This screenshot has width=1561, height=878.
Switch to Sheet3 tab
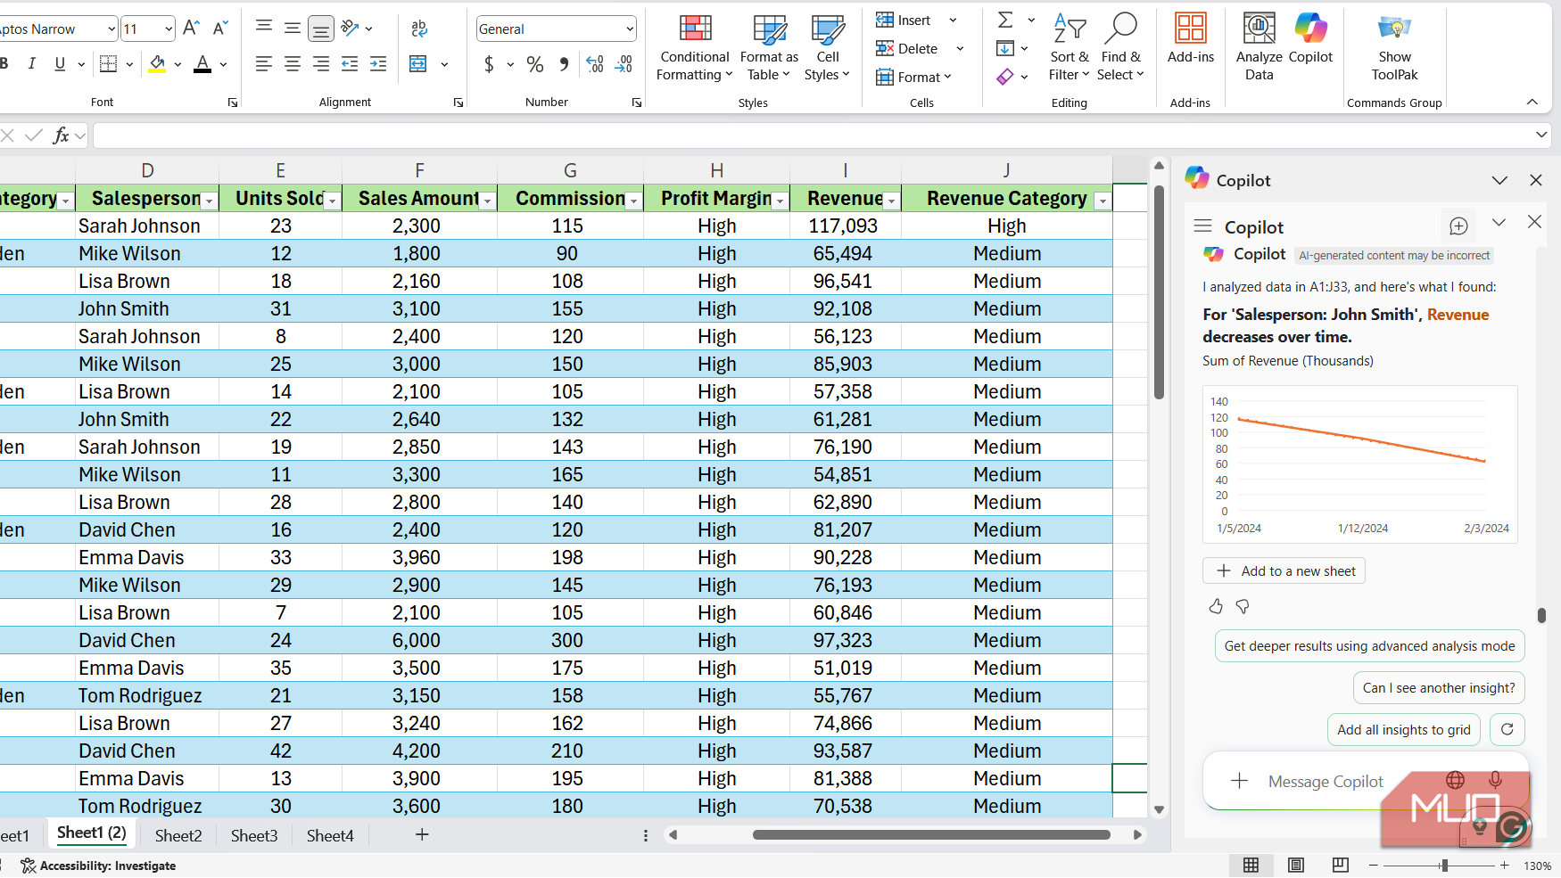point(254,835)
